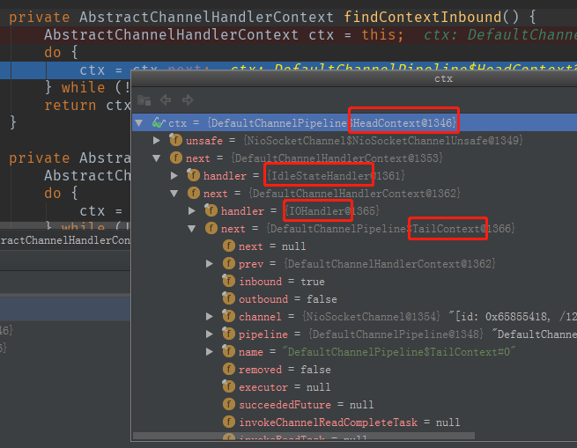Expand prev DefaultChannelHandlerContext@1362 field

[210, 264]
